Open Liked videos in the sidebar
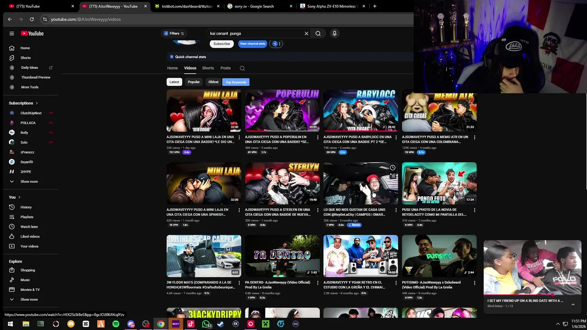Image resolution: width=587 pixels, height=330 pixels. point(30,236)
